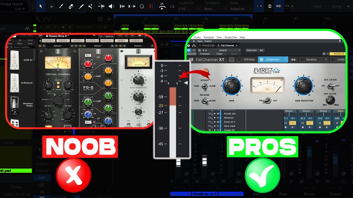Select the Deep Strip tab

[x=77, y=41]
